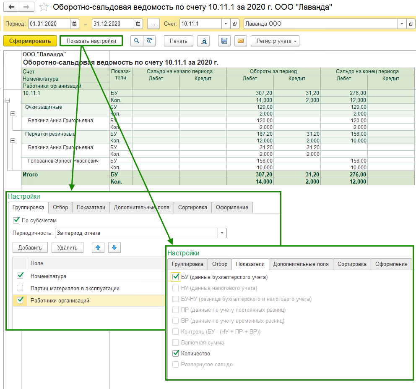Click the find-next refresh search icon
The width and height of the screenshot is (416, 389).
[x=149, y=41]
